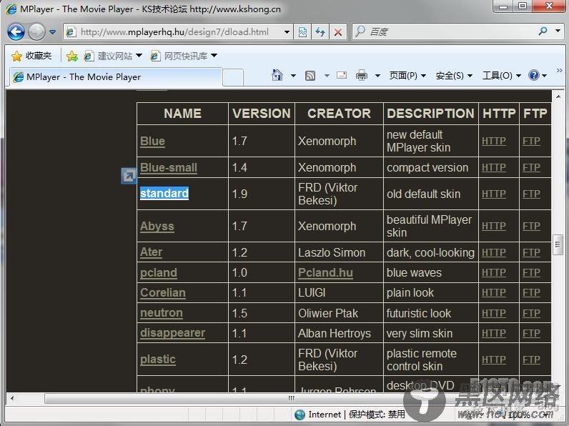
Task: Click the vertical scrollbar thumb
Action: tap(558, 245)
